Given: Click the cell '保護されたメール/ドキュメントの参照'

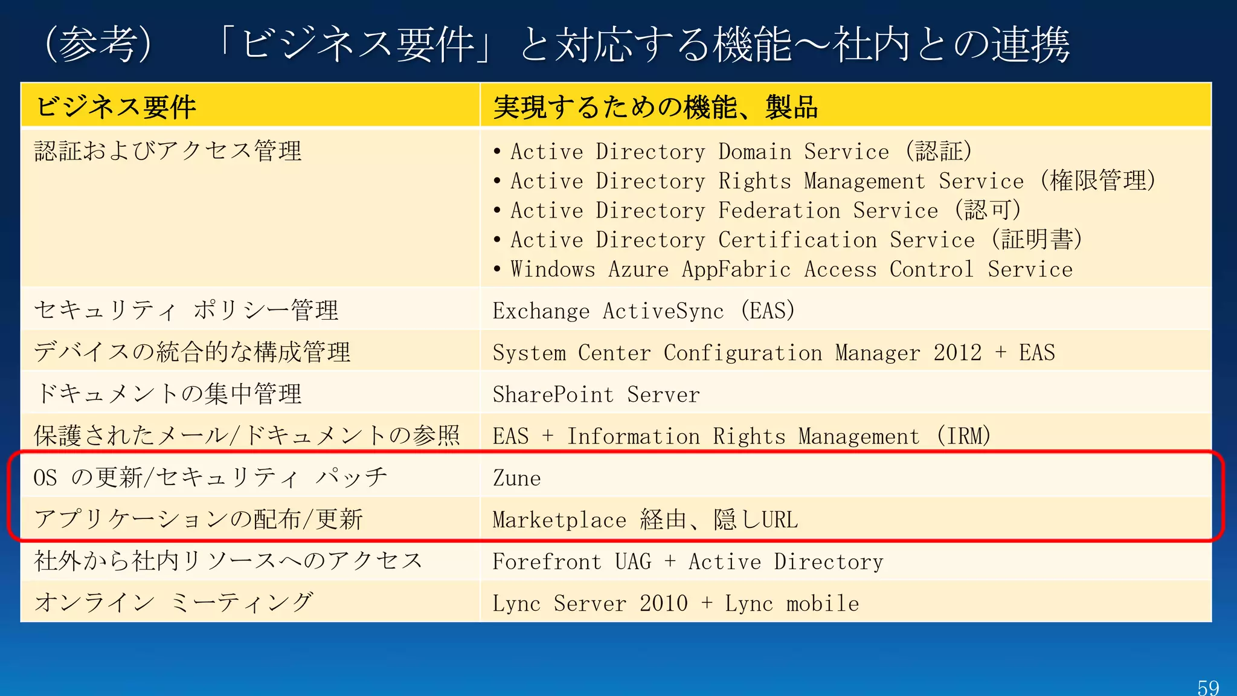Looking at the screenshot, I should click(x=251, y=434).
